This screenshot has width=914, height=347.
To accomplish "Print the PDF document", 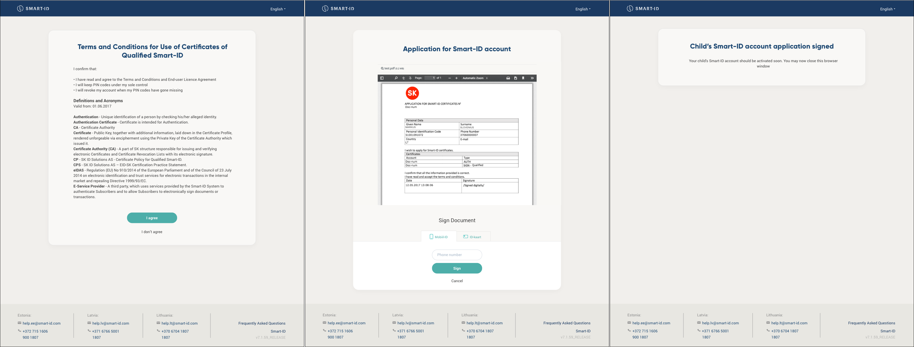I will (x=508, y=78).
